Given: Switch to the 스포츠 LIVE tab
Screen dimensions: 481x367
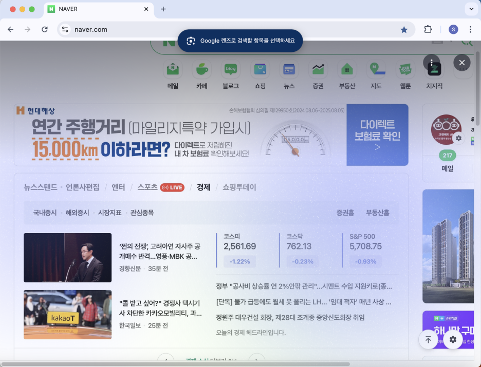Looking at the screenshot, I should (x=161, y=187).
